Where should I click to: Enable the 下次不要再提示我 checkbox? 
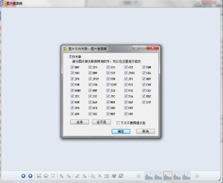(118, 123)
